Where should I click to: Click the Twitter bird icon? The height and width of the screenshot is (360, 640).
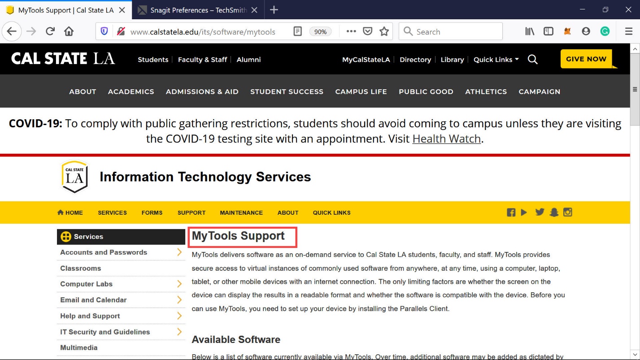540,212
